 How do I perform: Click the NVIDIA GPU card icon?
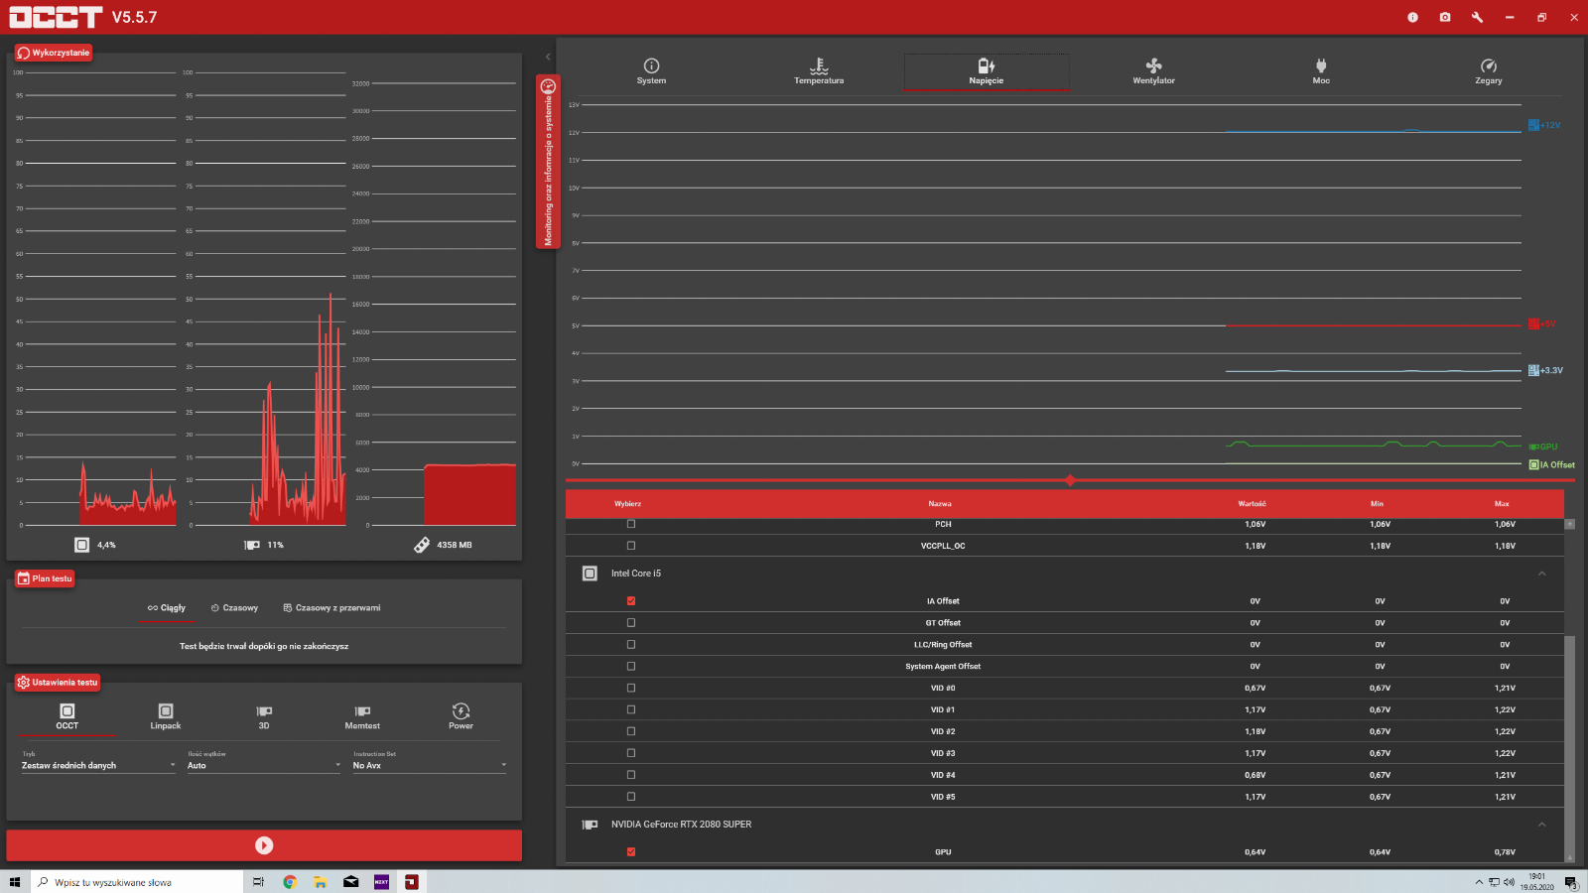[590, 825]
